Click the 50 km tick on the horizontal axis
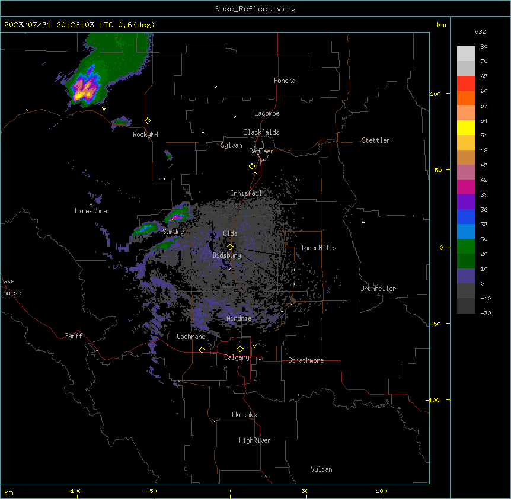 click(x=305, y=491)
